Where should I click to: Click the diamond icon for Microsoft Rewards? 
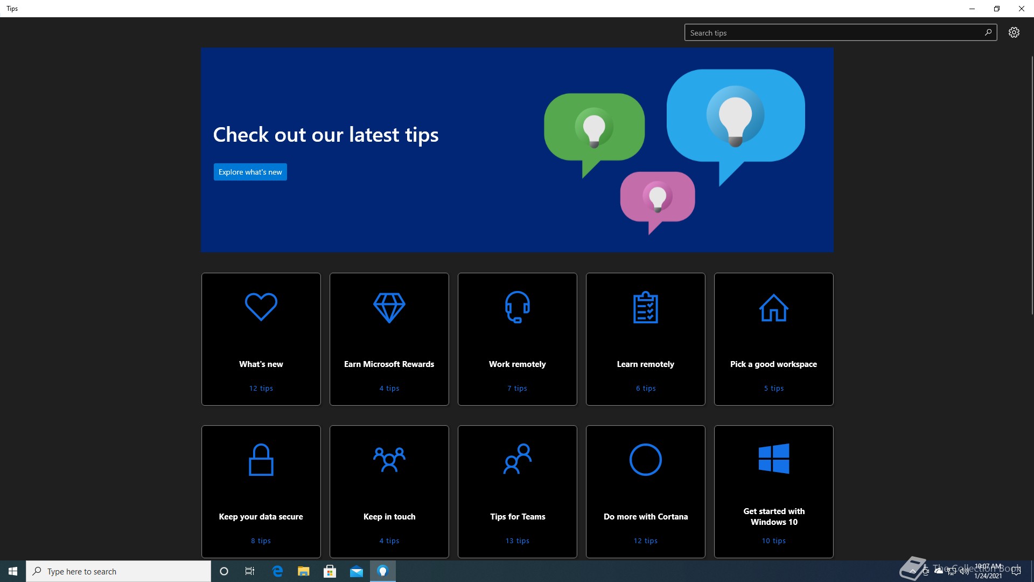tap(389, 307)
